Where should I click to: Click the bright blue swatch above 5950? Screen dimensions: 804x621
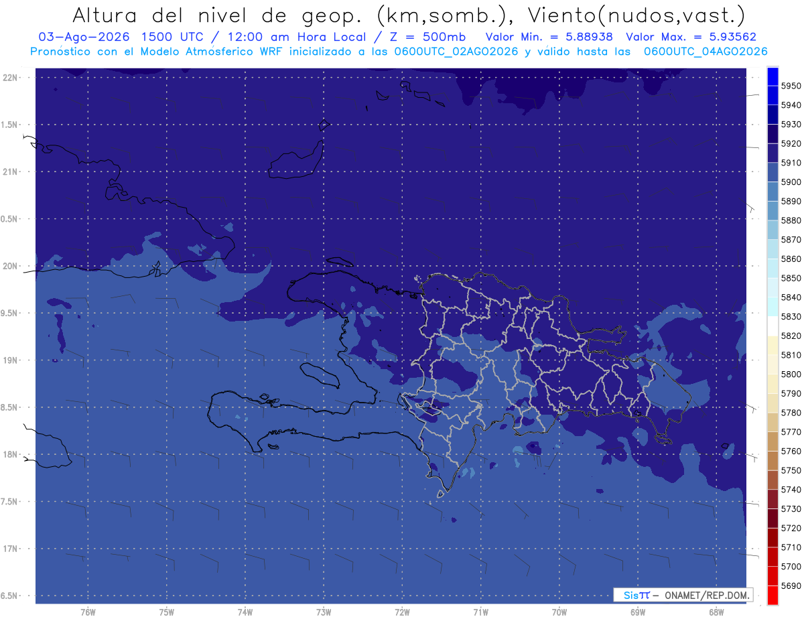[773, 76]
